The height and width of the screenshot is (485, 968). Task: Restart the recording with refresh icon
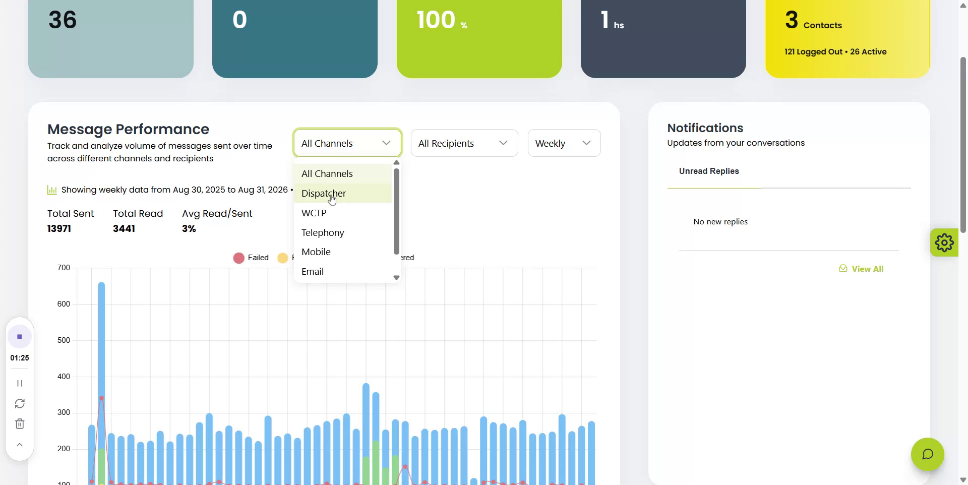pos(20,403)
